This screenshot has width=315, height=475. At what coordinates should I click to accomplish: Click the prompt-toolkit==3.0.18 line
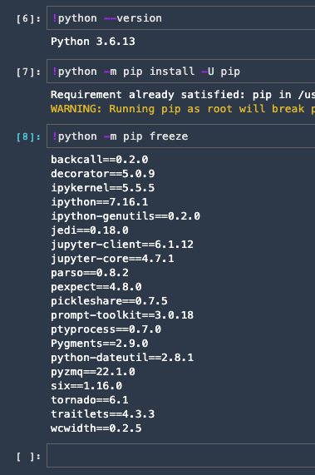[122, 315]
